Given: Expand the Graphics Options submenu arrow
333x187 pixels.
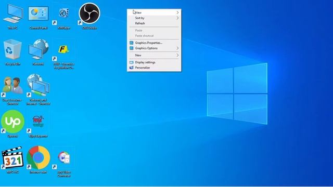Looking at the screenshot, I should tap(177, 48).
